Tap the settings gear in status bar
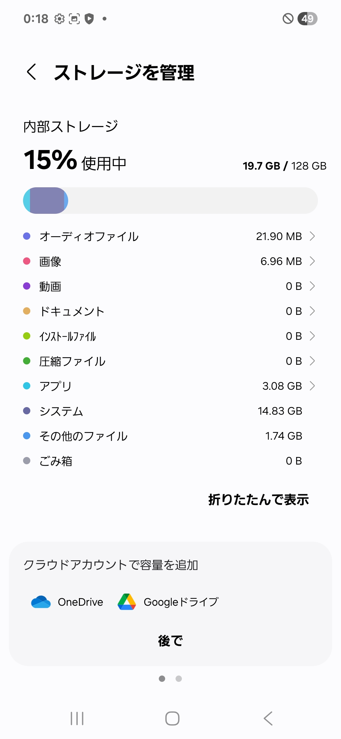 [x=59, y=19]
